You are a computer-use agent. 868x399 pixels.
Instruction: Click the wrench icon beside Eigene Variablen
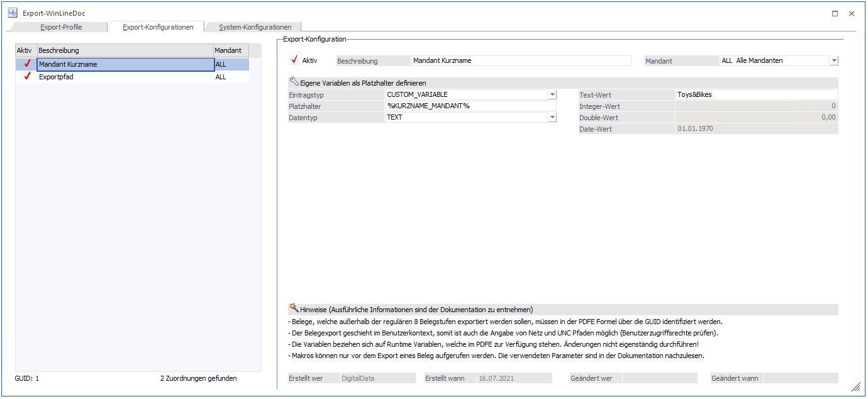(294, 82)
